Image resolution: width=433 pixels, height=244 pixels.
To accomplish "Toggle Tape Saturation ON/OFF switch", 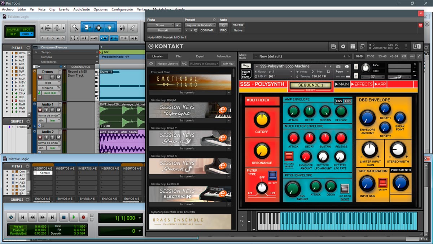I will click(x=382, y=183).
